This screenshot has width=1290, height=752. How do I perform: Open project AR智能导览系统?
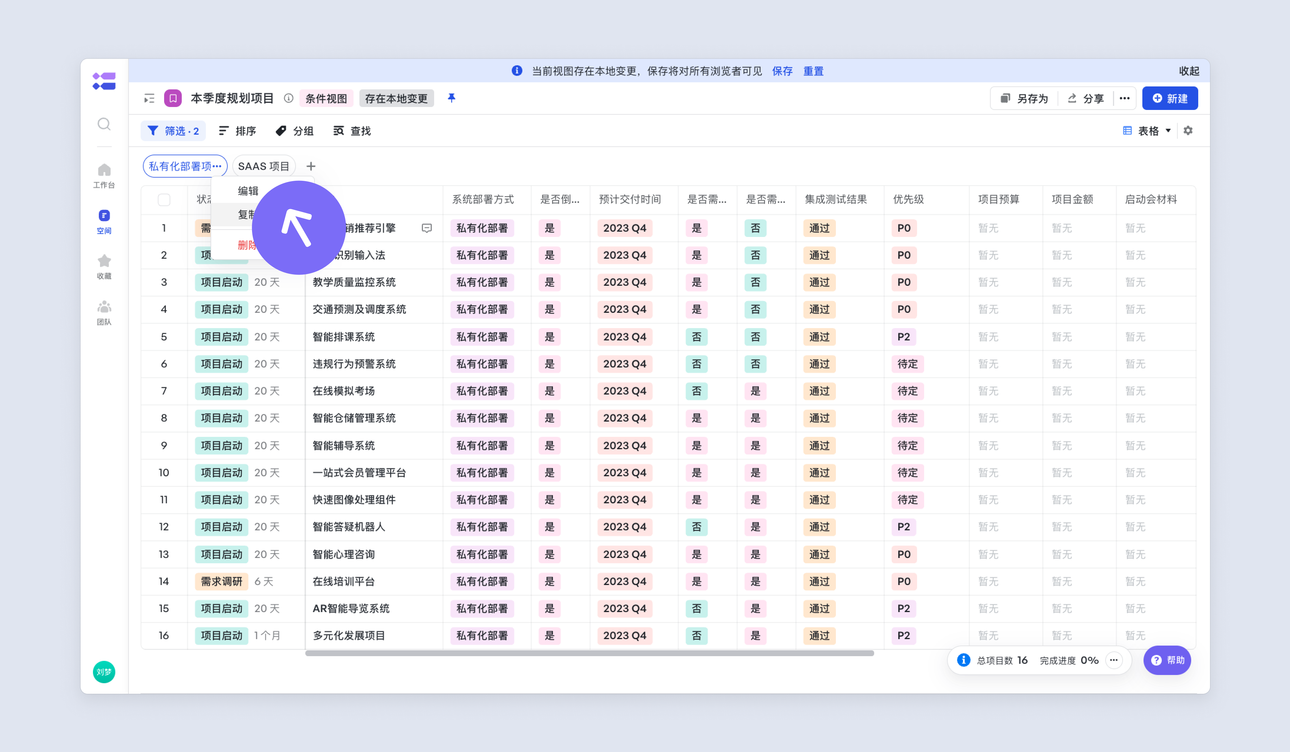351,609
